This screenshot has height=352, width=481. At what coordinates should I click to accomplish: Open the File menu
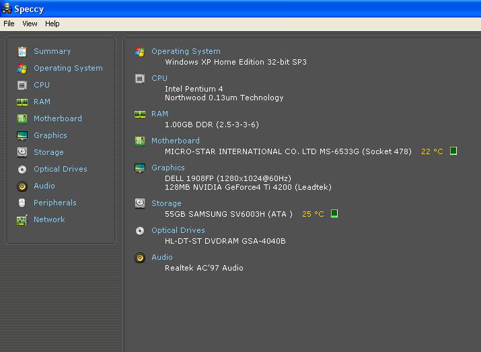(9, 24)
